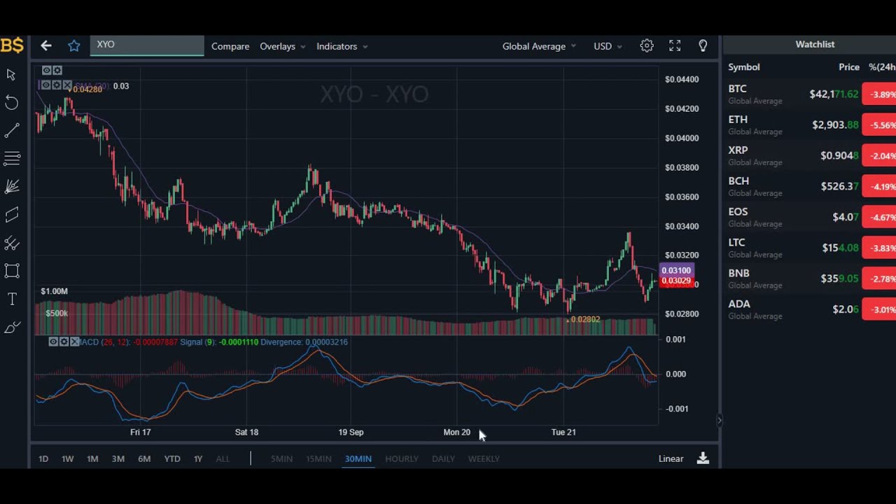Select the 1D time range
Viewport: 896px width, 504px height.
[x=43, y=458]
